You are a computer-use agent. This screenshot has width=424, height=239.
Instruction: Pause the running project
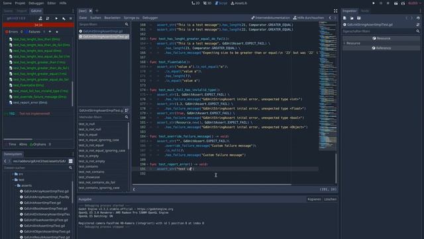pyautogui.click(x=381, y=3)
